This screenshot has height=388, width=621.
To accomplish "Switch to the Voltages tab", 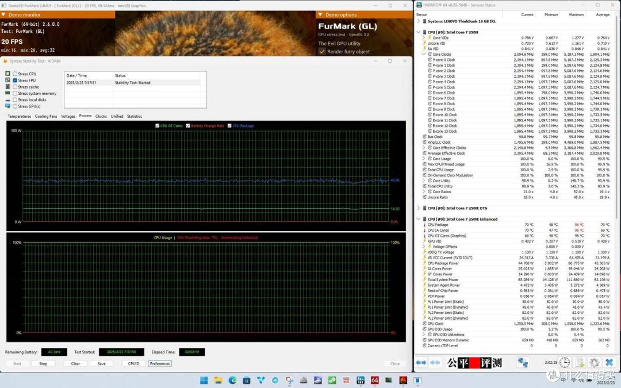I will 68,116.
